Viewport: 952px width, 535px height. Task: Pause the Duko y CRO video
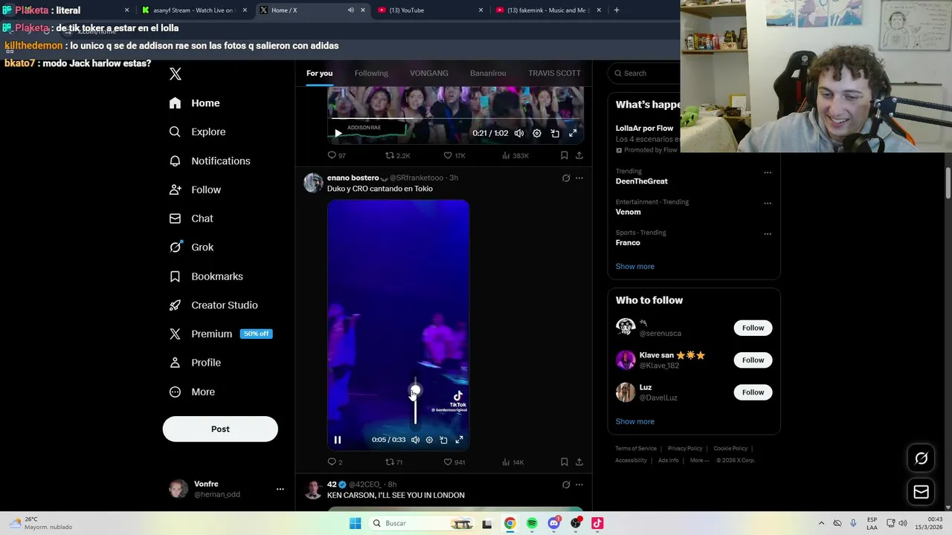338,440
